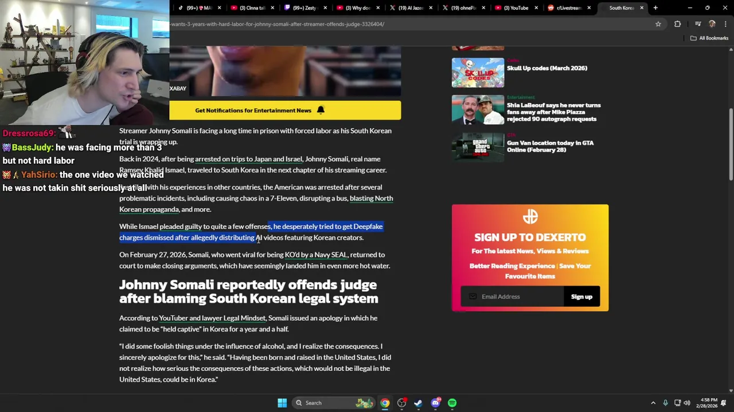Image resolution: width=734 pixels, height=412 pixels.
Task: Click the taskbar Search box
Action: [x=335, y=403]
